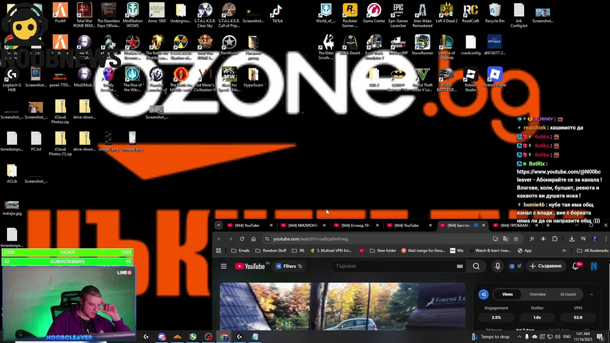610x343 pixels.
Task: Open Alan Wake Remastered shortcut
Action: coord(422,15)
